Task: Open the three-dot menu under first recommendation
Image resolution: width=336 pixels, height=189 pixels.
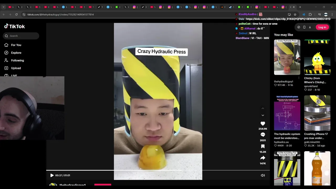Action: pyautogui.click(x=299, y=78)
